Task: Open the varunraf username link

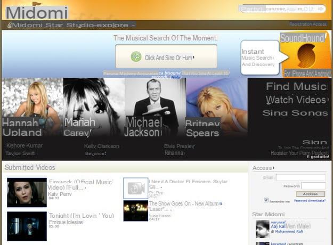Action: 278,222
